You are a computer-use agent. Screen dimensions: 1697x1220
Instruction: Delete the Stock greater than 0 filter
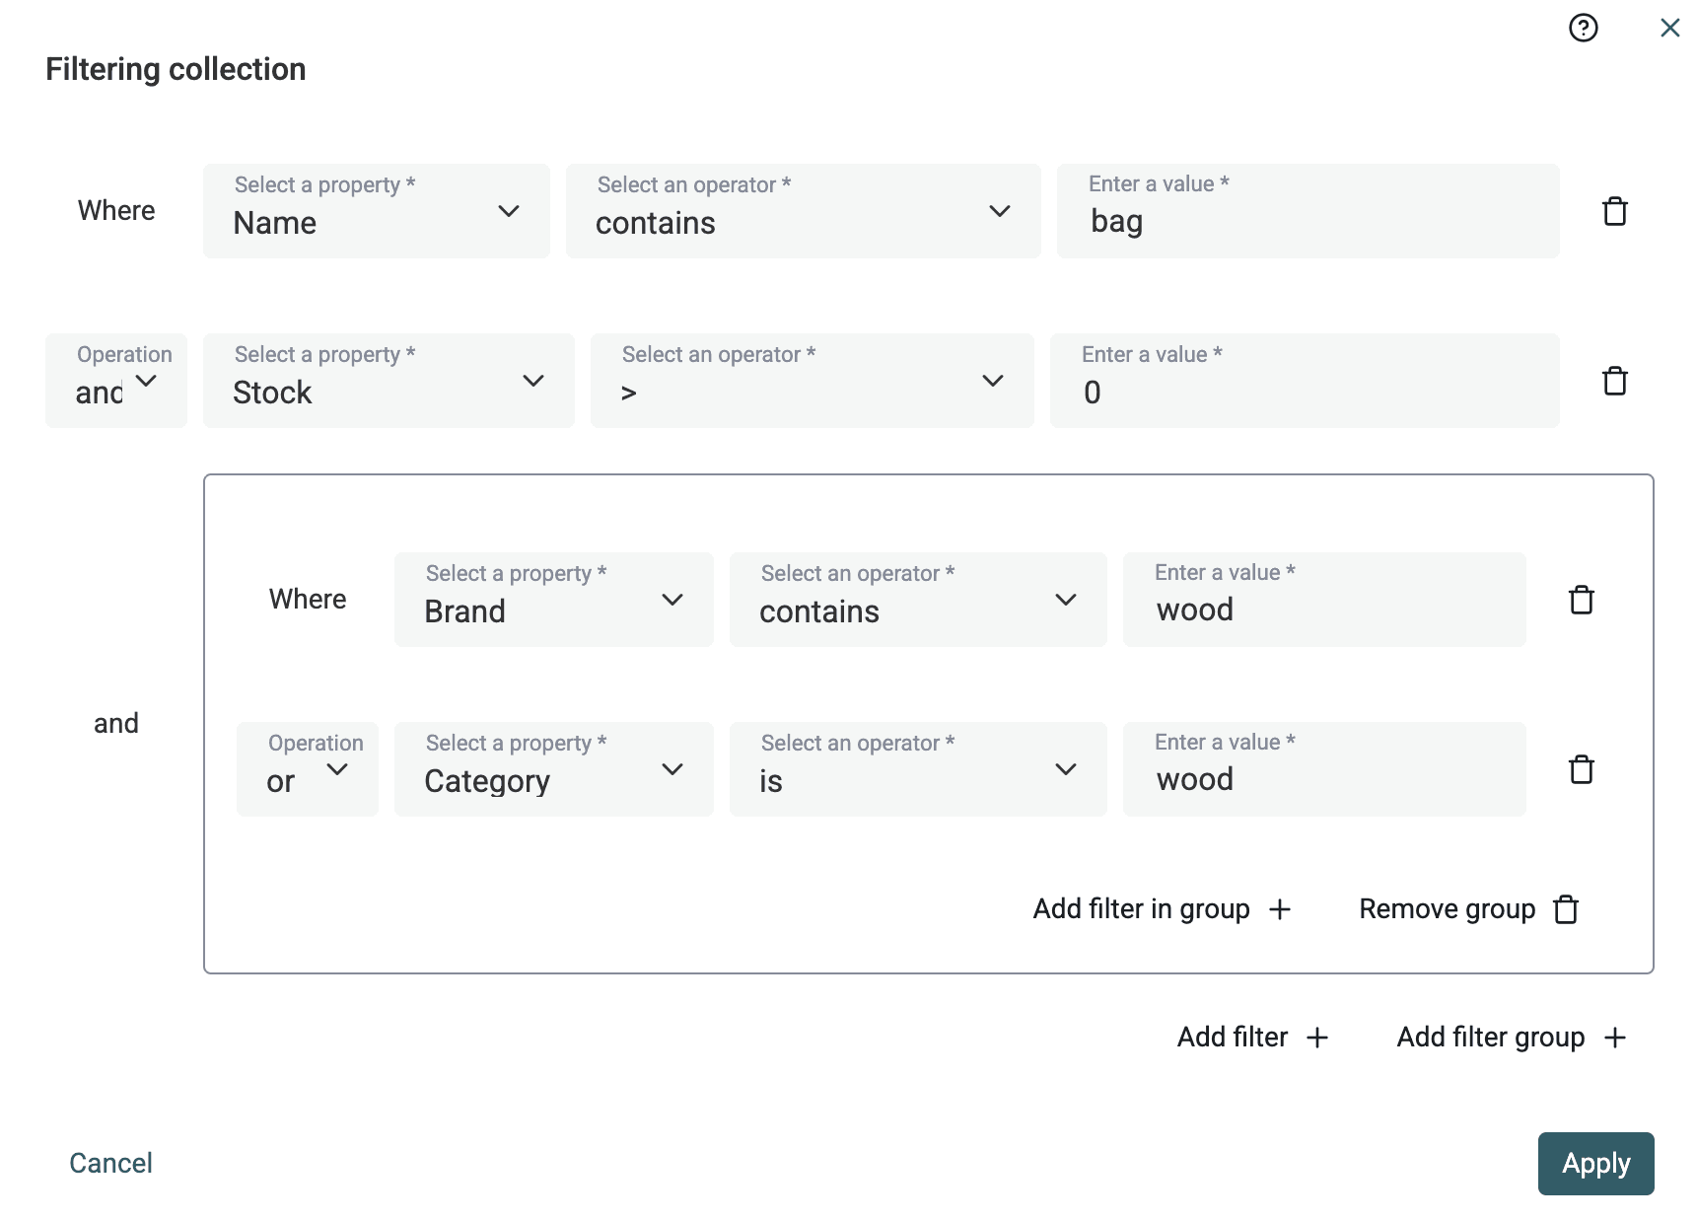[1614, 381]
